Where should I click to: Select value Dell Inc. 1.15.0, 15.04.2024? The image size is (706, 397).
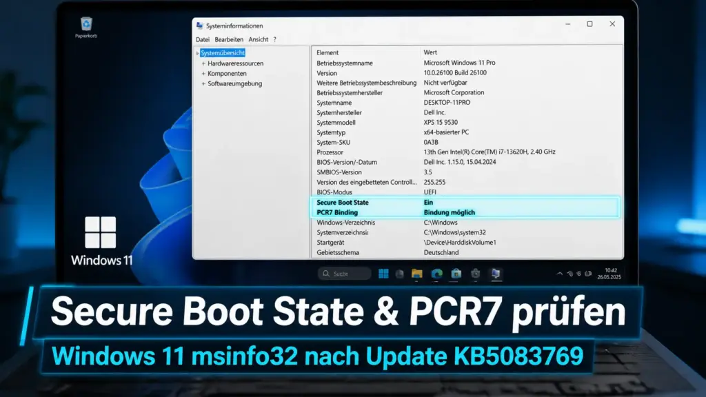[x=460, y=161]
